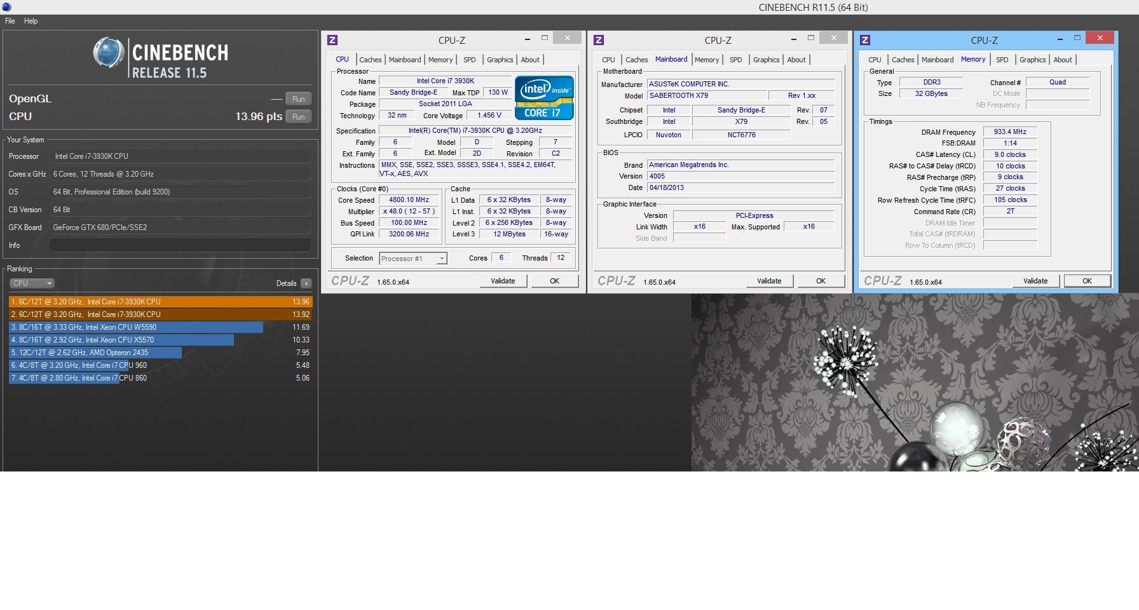This screenshot has height=610, width=1139.
Task: Click the Mainboard CPU-Z window's Z icon
Action: click(x=599, y=40)
